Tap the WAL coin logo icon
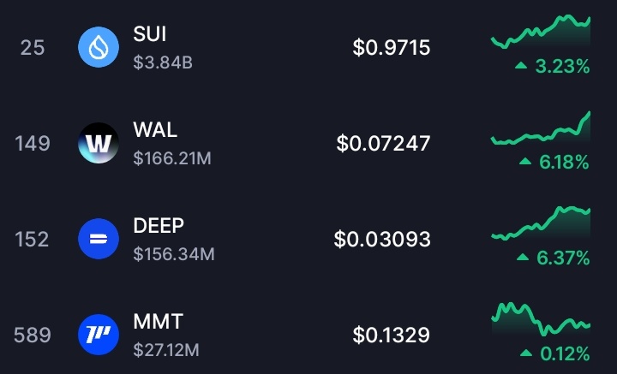This screenshot has height=374, width=617. [98, 143]
